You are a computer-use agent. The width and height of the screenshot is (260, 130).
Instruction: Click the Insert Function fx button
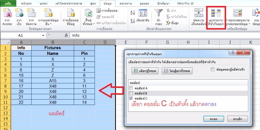pos(66,35)
